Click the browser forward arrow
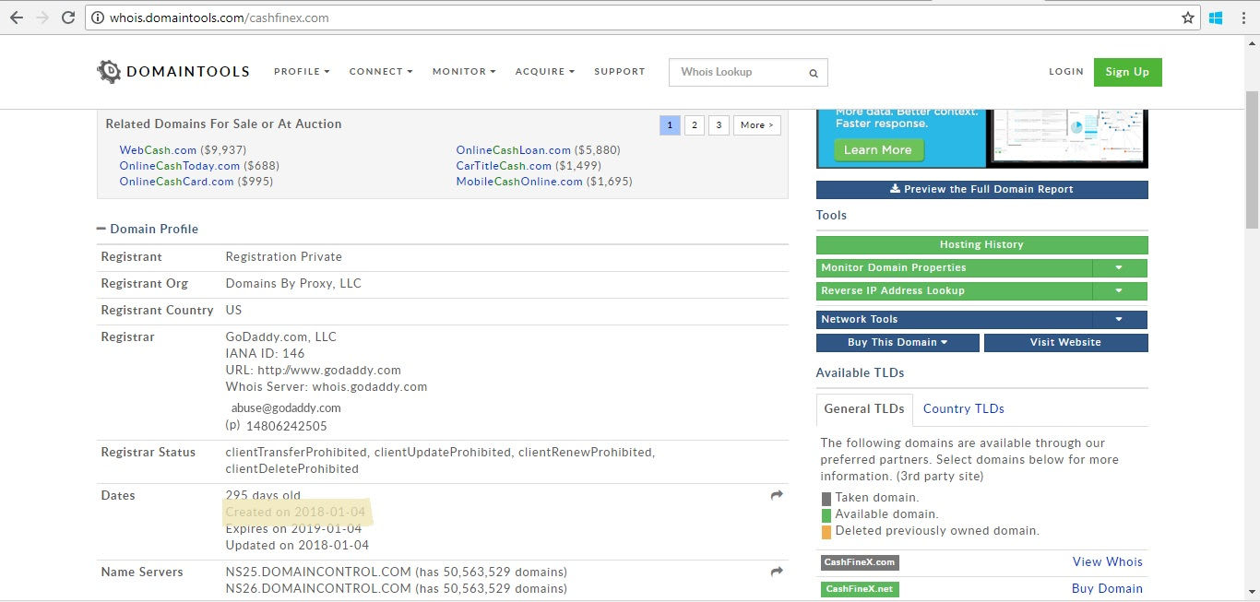 pyautogui.click(x=42, y=18)
